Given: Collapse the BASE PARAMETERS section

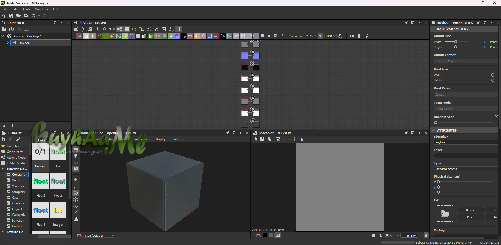Looking at the screenshot, I should pyautogui.click(x=433, y=29).
